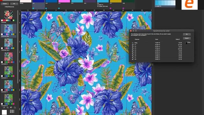Uncheck the S-7 channel checkbox
This screenshot has width=204, height=115.
[x=133, y=57]
